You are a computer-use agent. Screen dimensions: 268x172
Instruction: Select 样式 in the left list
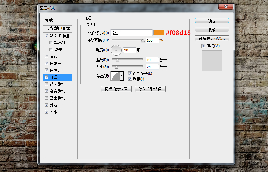(x=58, y=21)
